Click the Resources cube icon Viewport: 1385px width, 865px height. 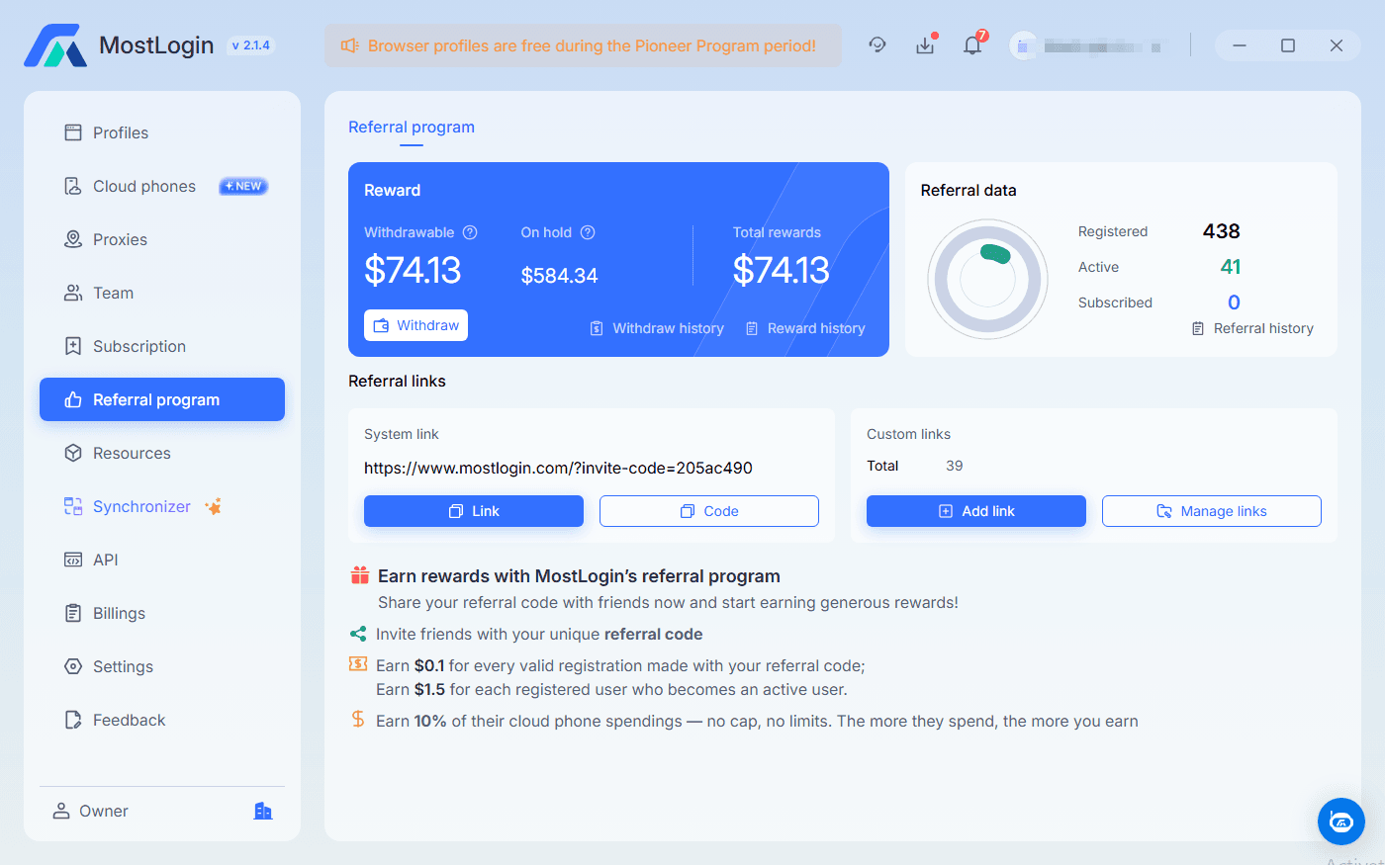[73, 453]
